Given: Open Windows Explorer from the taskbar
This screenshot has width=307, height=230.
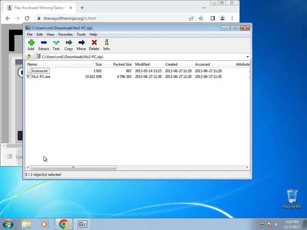Looking at the screenshot, I should tap(27, 224).
